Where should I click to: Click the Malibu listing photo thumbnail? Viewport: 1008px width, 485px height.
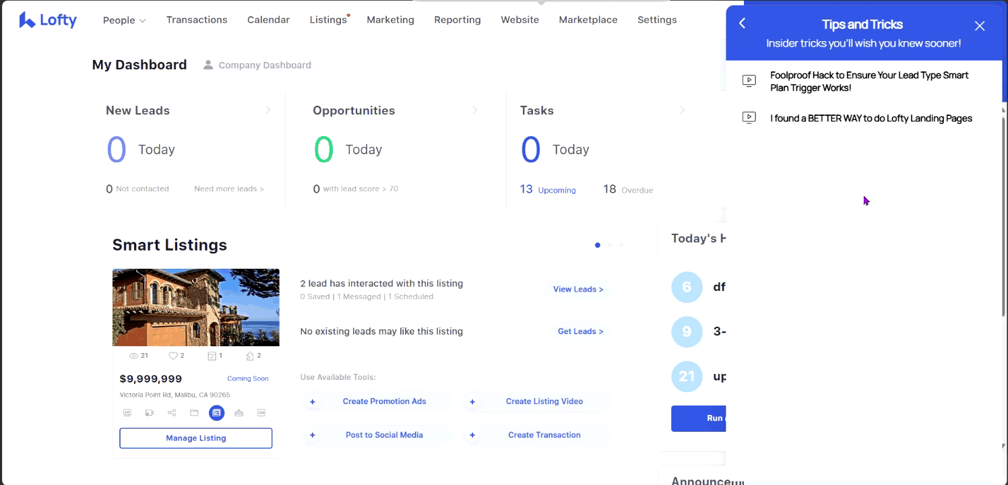[x=196, y=307]
